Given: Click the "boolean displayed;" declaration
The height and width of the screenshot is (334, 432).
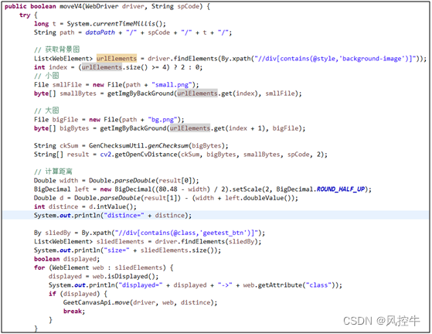Looking at the screenshot, I should tap(67, 259).
